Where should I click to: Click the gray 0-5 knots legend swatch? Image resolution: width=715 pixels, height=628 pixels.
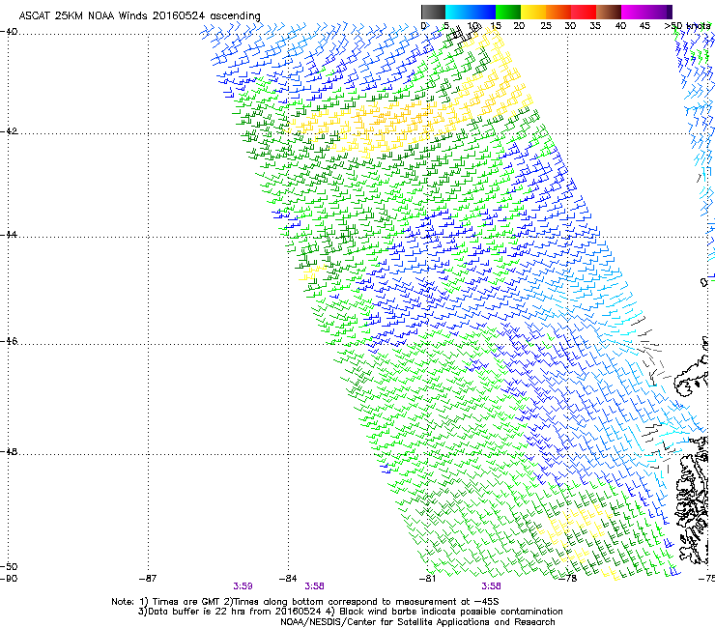(x=433, y=12)
